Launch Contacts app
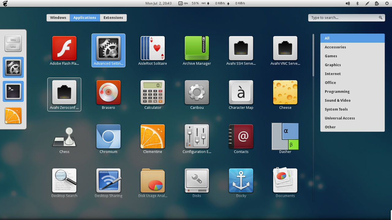 pos(241,138)
